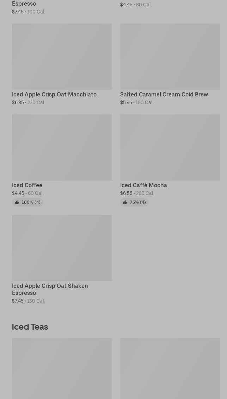227x399 pixels.
Task: Click thumbs-up icon under Iced Coffee
Action: click(x=17, y=202)
